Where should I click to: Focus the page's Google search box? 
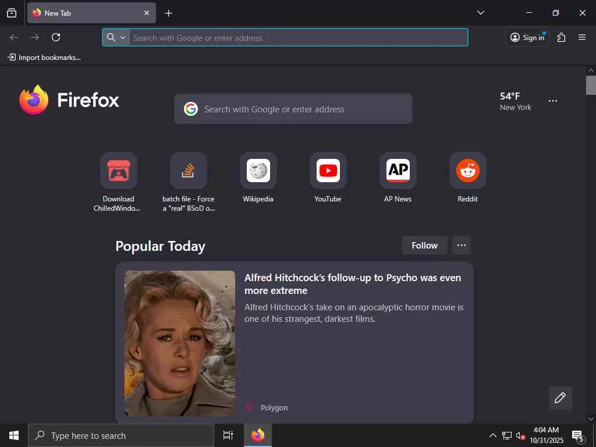[293, 109]
